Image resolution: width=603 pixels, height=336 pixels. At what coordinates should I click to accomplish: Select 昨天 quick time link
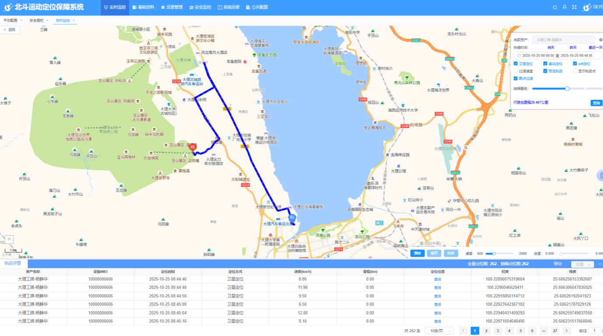click(x=573, y=48)
